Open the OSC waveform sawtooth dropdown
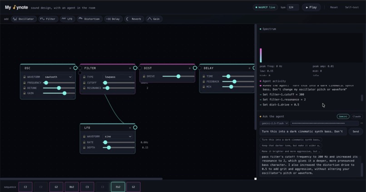The width and height of the screenshot is (366, 192). click(x=58, y=77)
